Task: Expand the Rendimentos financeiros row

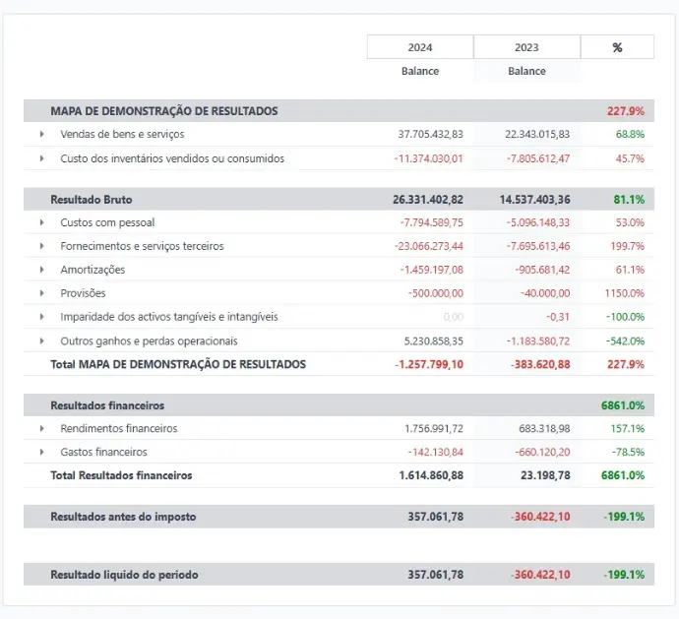Action: pos(41,429)
